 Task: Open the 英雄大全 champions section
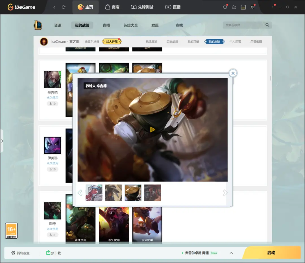(x=130, y=25)
